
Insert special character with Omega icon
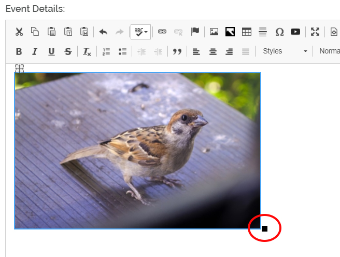(x=279, y=32)
